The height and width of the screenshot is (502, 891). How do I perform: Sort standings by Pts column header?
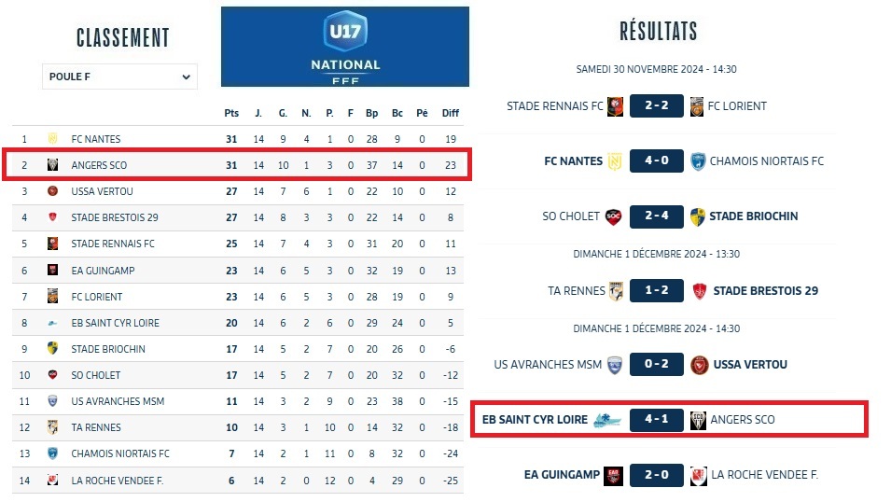pyautogui.click(x=231, y=113)
